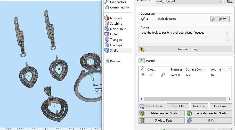Select the Noise Shells category
The width and height of the screenshot is (235, 130).
[x=116, y=29]
